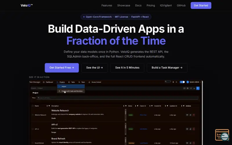
Task: Sort the Name column with its sort arrows
Action: [x=47, y=106]
